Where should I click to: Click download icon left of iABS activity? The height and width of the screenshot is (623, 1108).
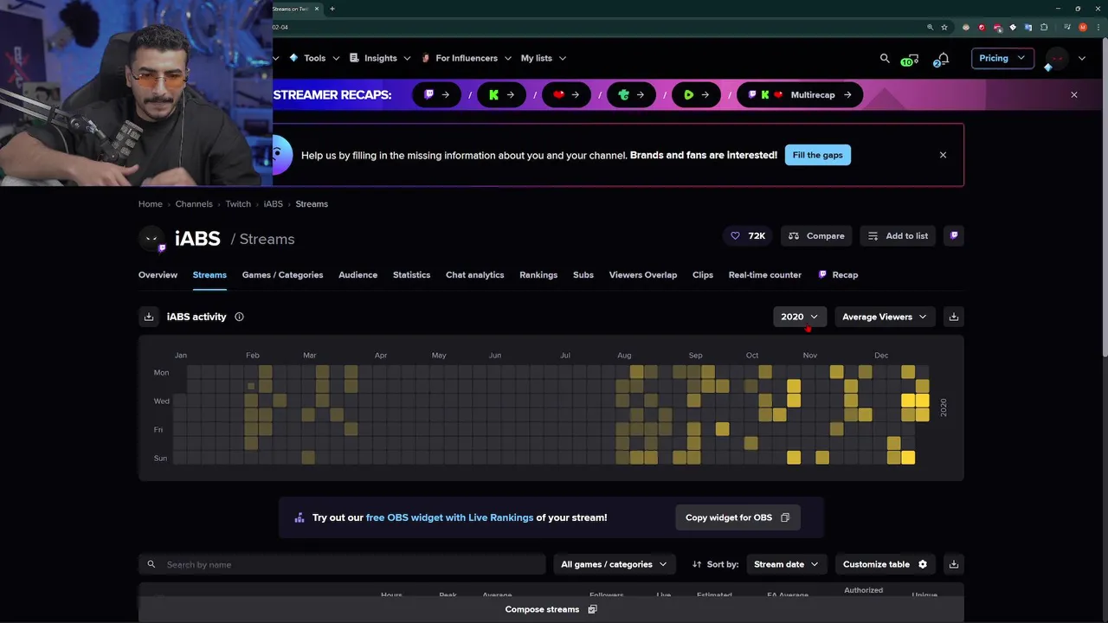[149, 317]
